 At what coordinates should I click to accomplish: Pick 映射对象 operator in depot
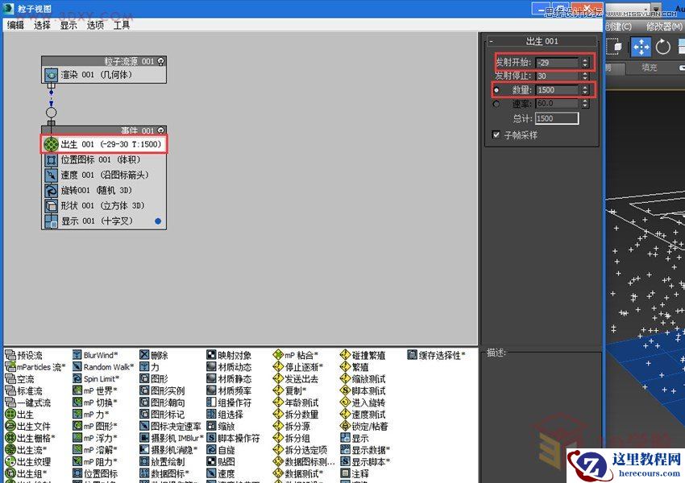pos(229,355)
